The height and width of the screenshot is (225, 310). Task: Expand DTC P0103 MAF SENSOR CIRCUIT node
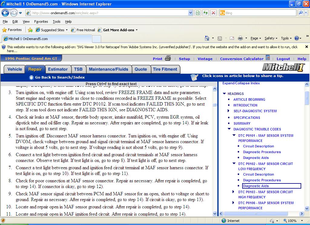tap(233, 192)
